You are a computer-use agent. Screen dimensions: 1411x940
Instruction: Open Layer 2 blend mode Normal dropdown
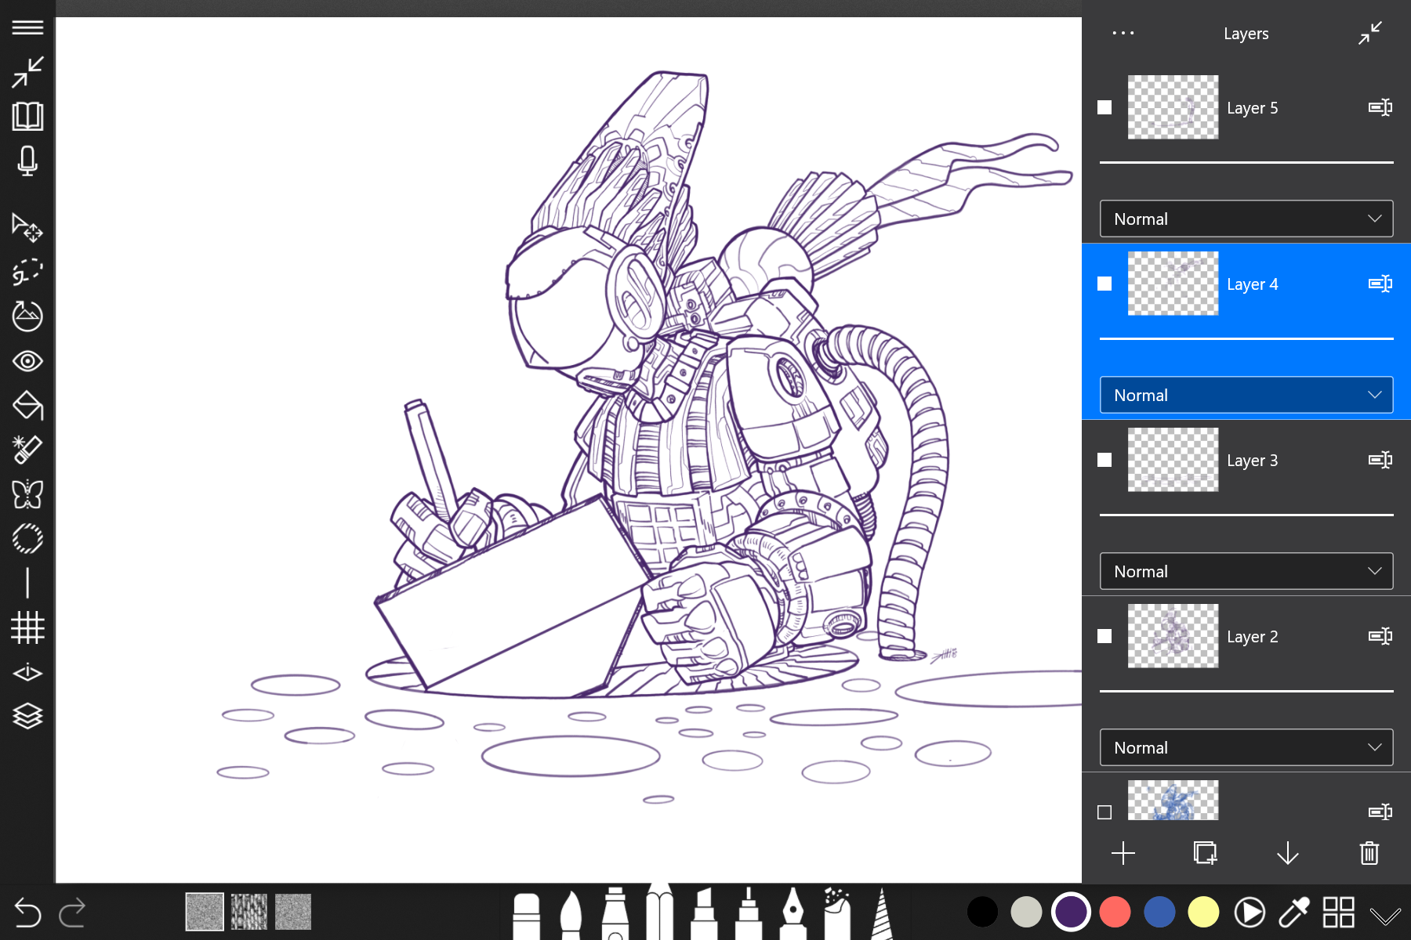point(1246,747)
